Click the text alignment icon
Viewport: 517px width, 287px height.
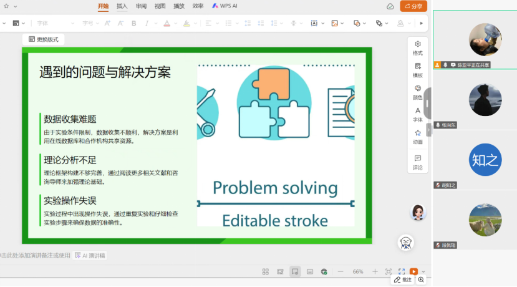[208, 23]
